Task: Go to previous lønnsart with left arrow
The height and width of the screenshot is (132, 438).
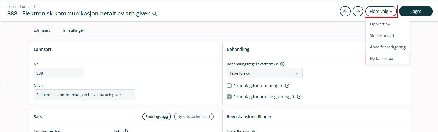Action: [345, 11]
